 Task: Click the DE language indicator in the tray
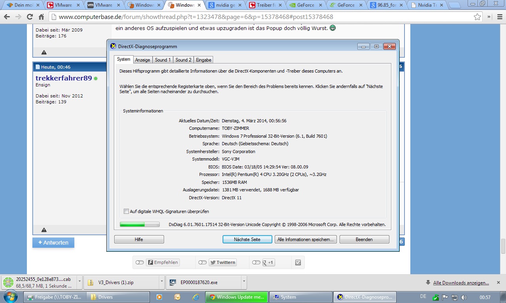pos(423,296)
